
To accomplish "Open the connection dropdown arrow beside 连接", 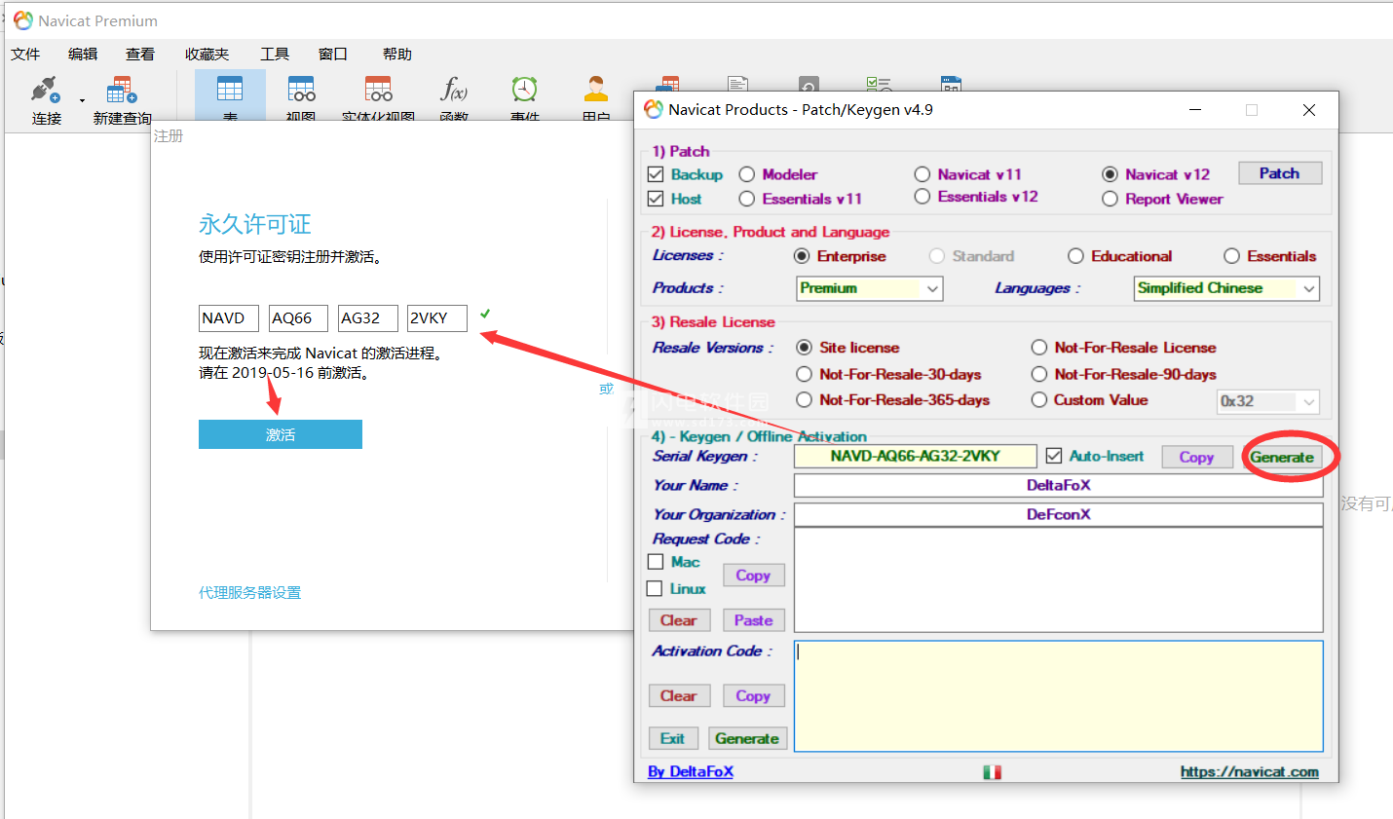I will coord(82,100).
